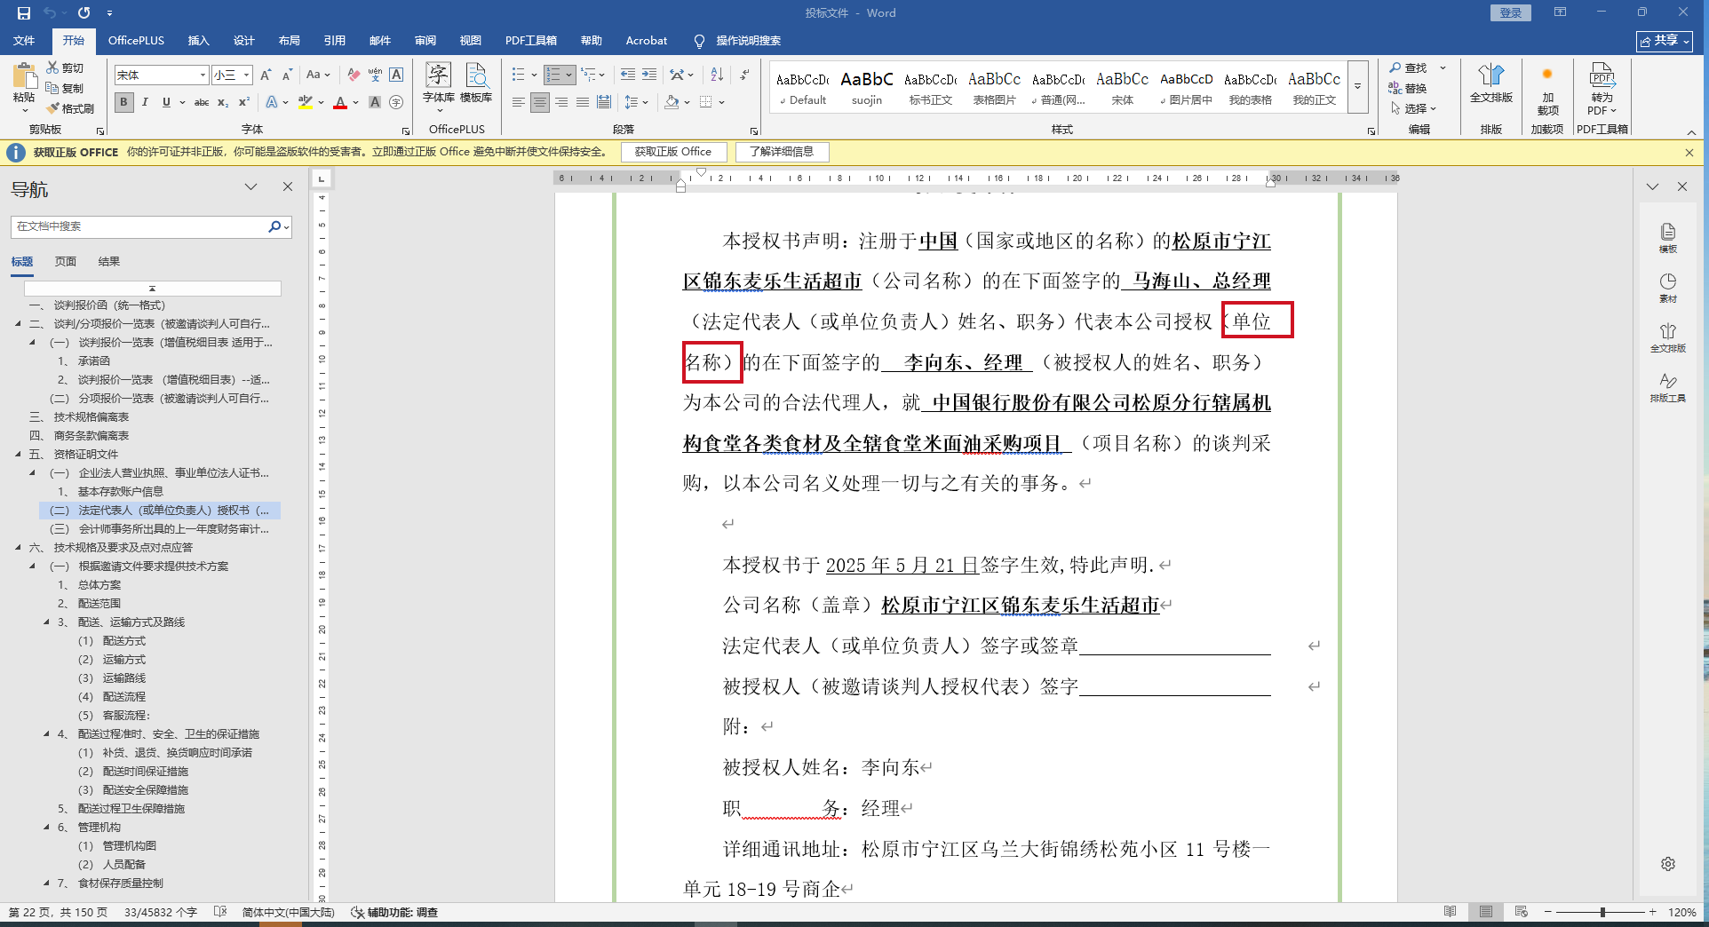
Task: Open the 选择 (Select) dropdown
Action: click(1413, 108)
